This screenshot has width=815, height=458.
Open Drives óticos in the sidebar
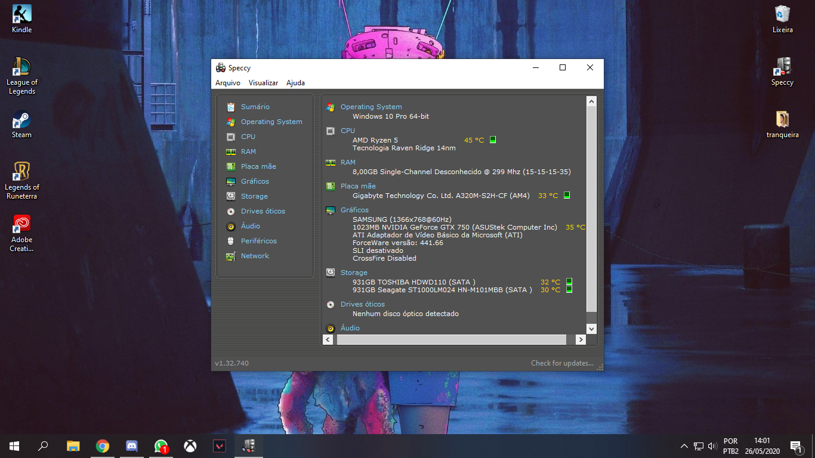point(263,211)
